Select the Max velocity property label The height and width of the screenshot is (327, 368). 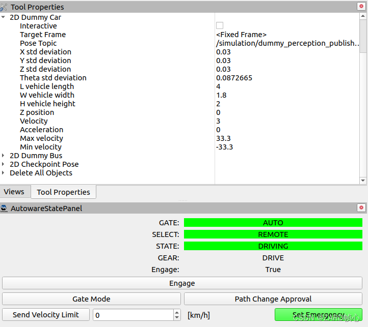click(x=42, y=138)
